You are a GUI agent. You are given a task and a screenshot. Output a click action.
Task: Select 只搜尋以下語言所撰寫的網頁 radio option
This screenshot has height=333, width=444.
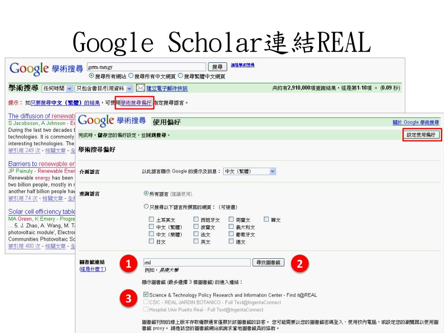(x=146, y=206)
